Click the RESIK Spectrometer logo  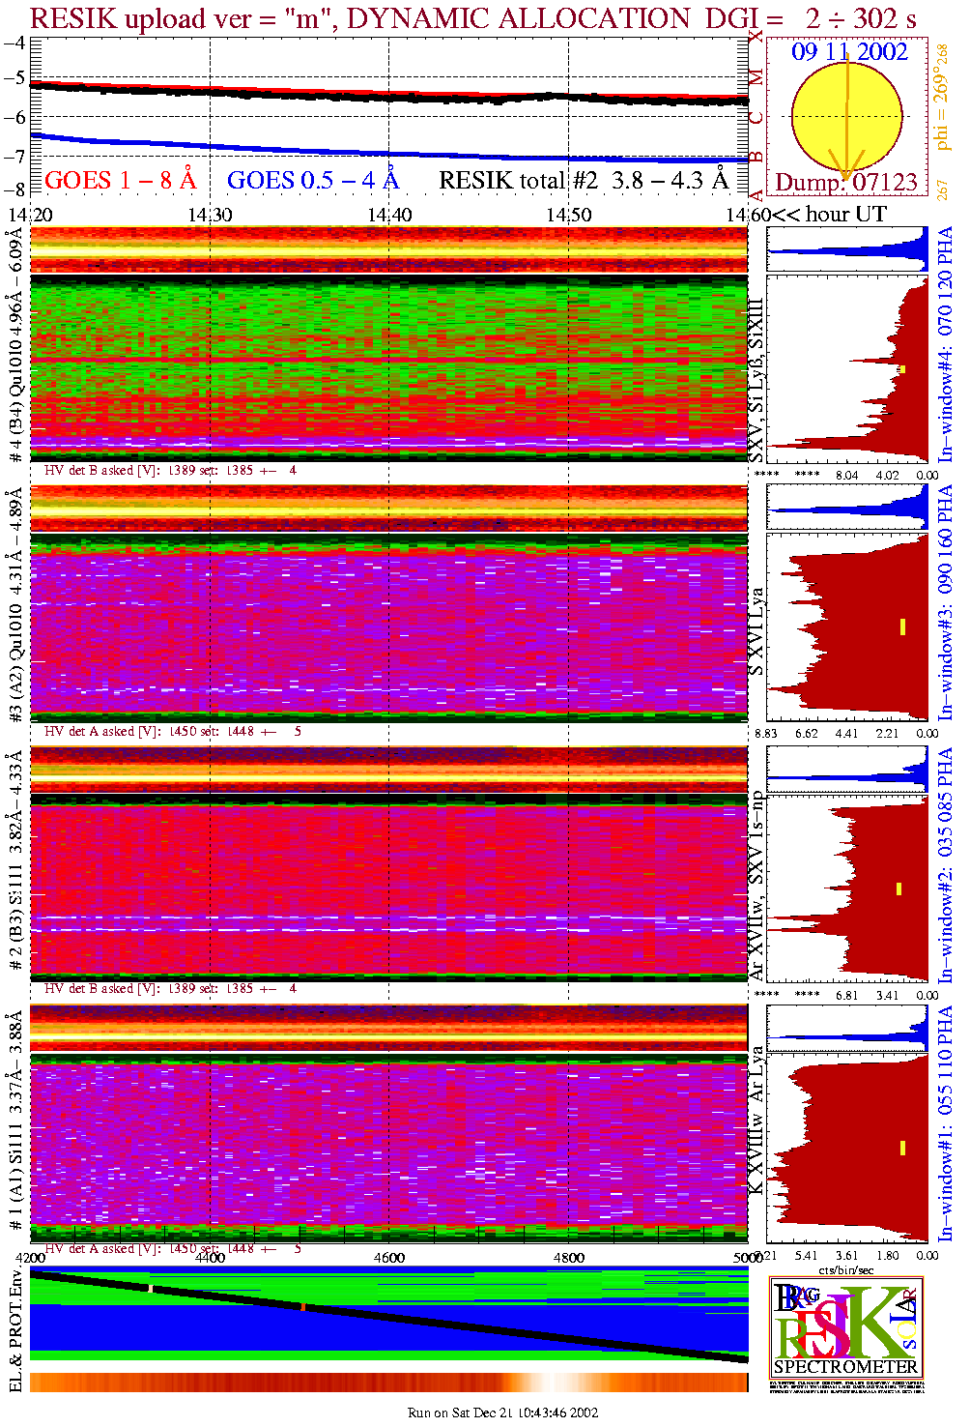[846, 1325]
